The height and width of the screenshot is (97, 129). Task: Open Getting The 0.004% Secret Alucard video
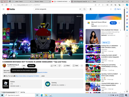coord(93,59)
